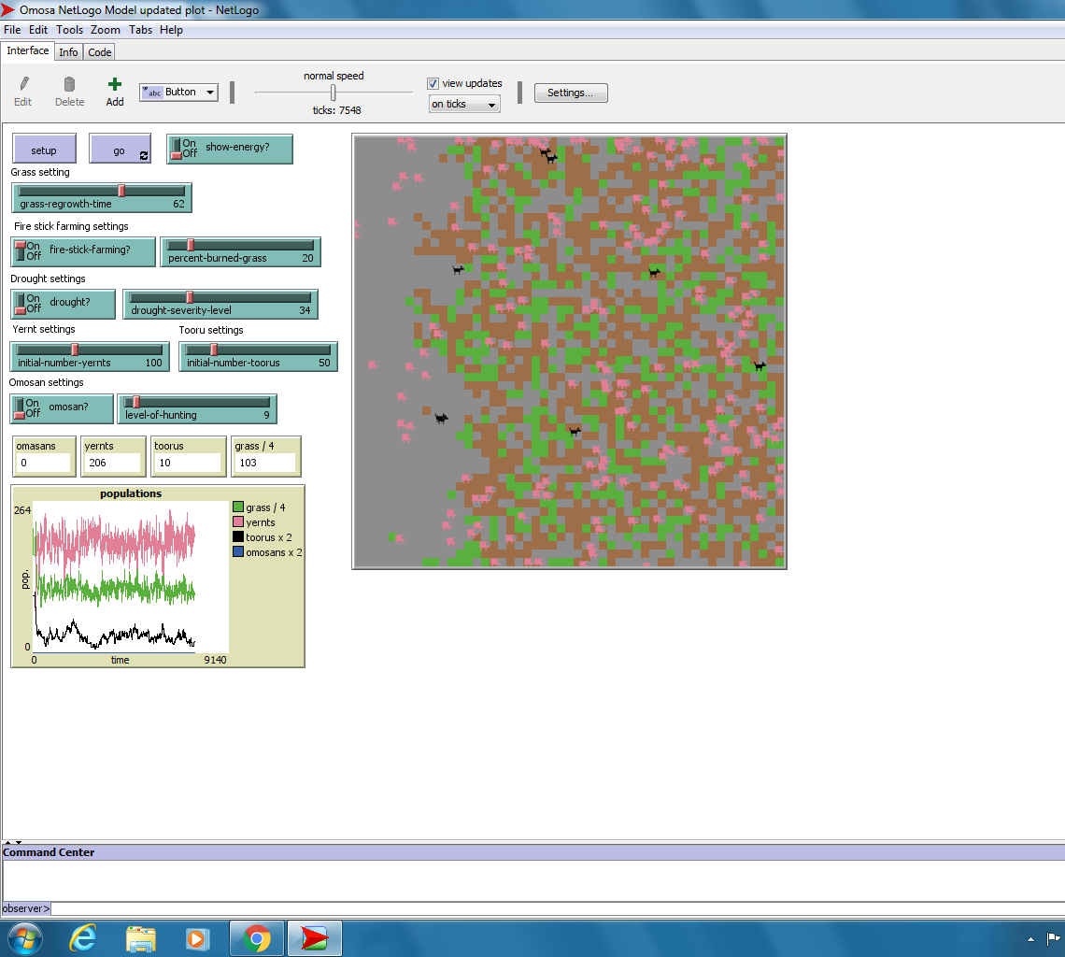The height and width of the screenshot is (957, 1065).
Task: Open the Settings... dialog button
Action: 571,93
